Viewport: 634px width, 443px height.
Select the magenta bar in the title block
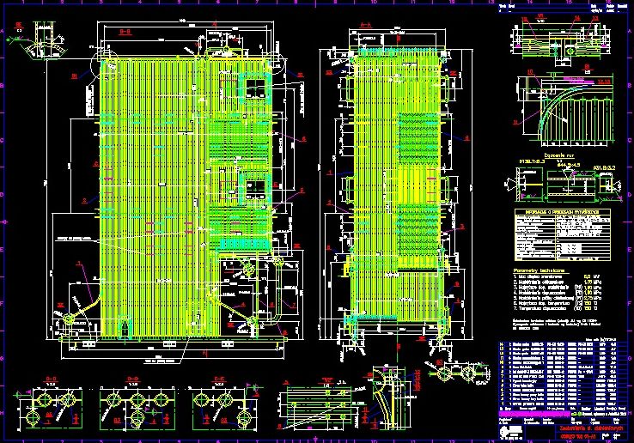(534, 414)
